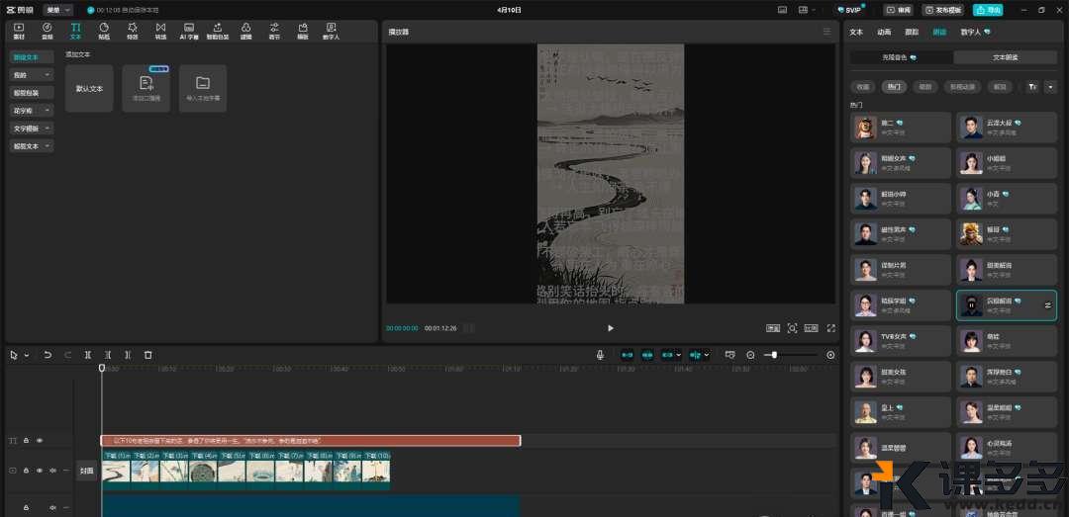Click the import local subtitles folder card
The height and width of the screenshot is (517, 1069).
[203, 89]
